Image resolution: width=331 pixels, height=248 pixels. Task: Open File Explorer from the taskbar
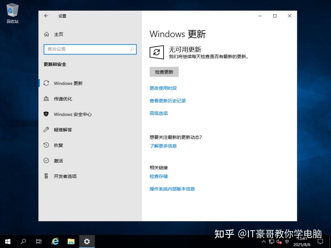click(x=71, y=242)
